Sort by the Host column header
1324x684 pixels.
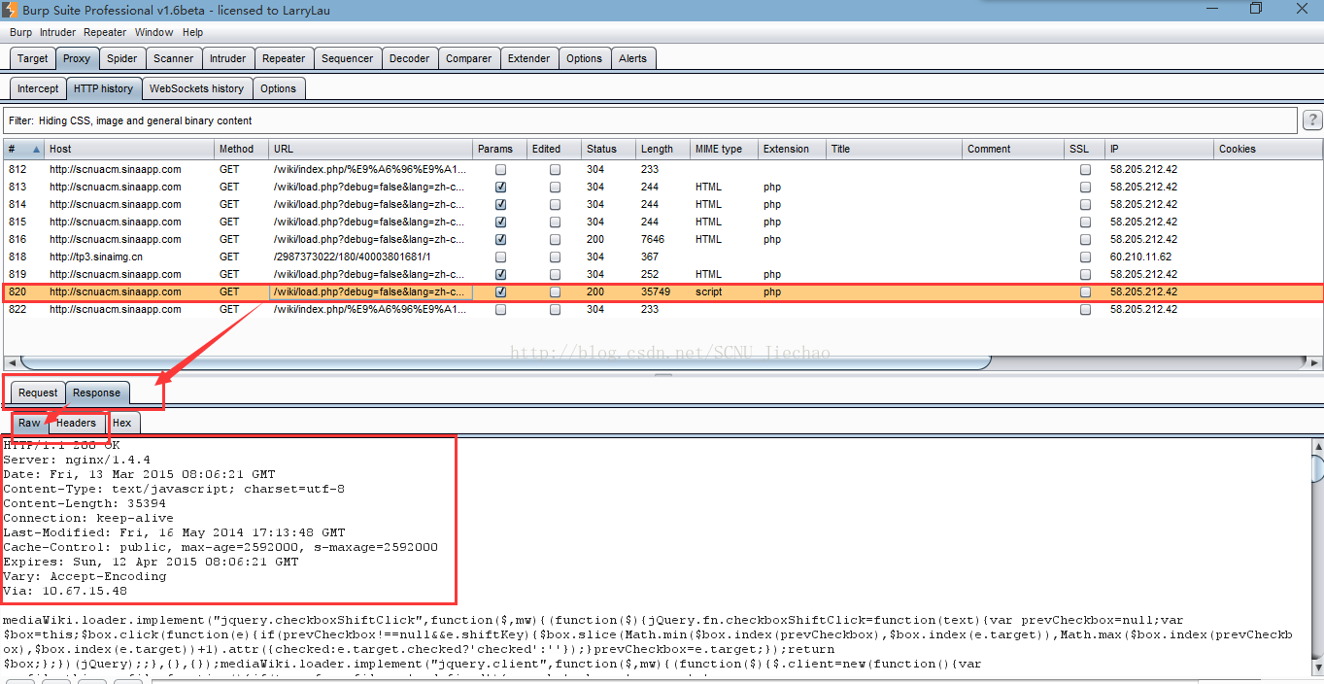pos(130,149)
